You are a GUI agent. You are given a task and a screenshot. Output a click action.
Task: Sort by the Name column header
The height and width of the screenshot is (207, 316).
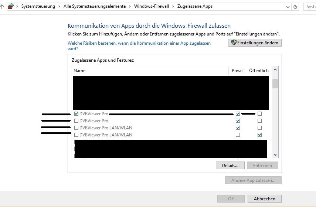[150, 71]
